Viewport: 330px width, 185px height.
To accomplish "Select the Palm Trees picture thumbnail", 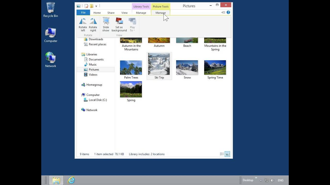I will [x=131, y=68].
